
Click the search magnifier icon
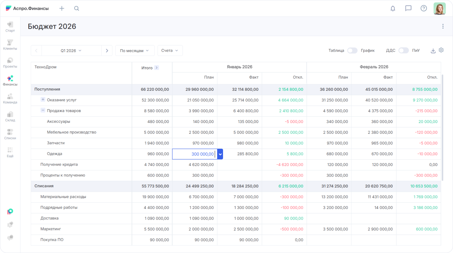coord(77,8)
